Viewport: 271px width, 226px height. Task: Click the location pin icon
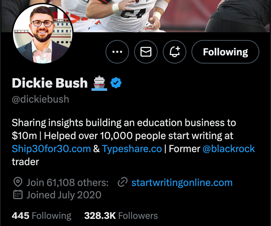[18, 182]
